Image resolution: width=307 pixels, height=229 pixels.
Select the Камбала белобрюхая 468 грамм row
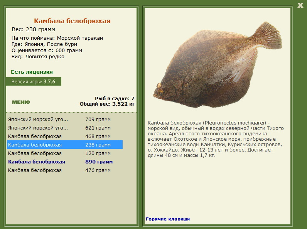tap(65, 136)
